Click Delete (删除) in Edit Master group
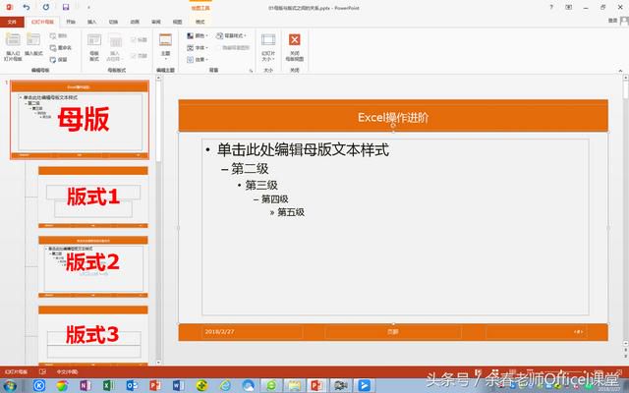This screenshot has height=393, width=629. (x=59, y=35)
